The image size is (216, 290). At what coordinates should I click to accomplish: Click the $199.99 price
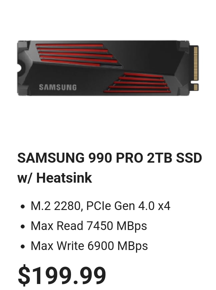pos(62,275)
